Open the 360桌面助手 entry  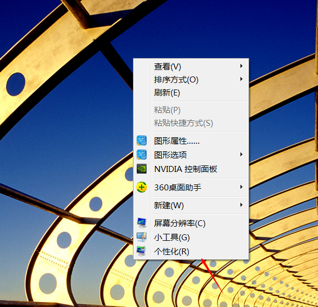pos(190,187)
